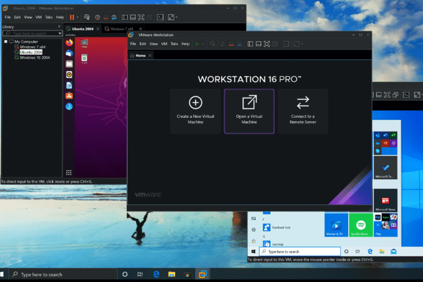
Task: Click the search box in Windows 10 VM taskbar
Action: coord(300,251)
